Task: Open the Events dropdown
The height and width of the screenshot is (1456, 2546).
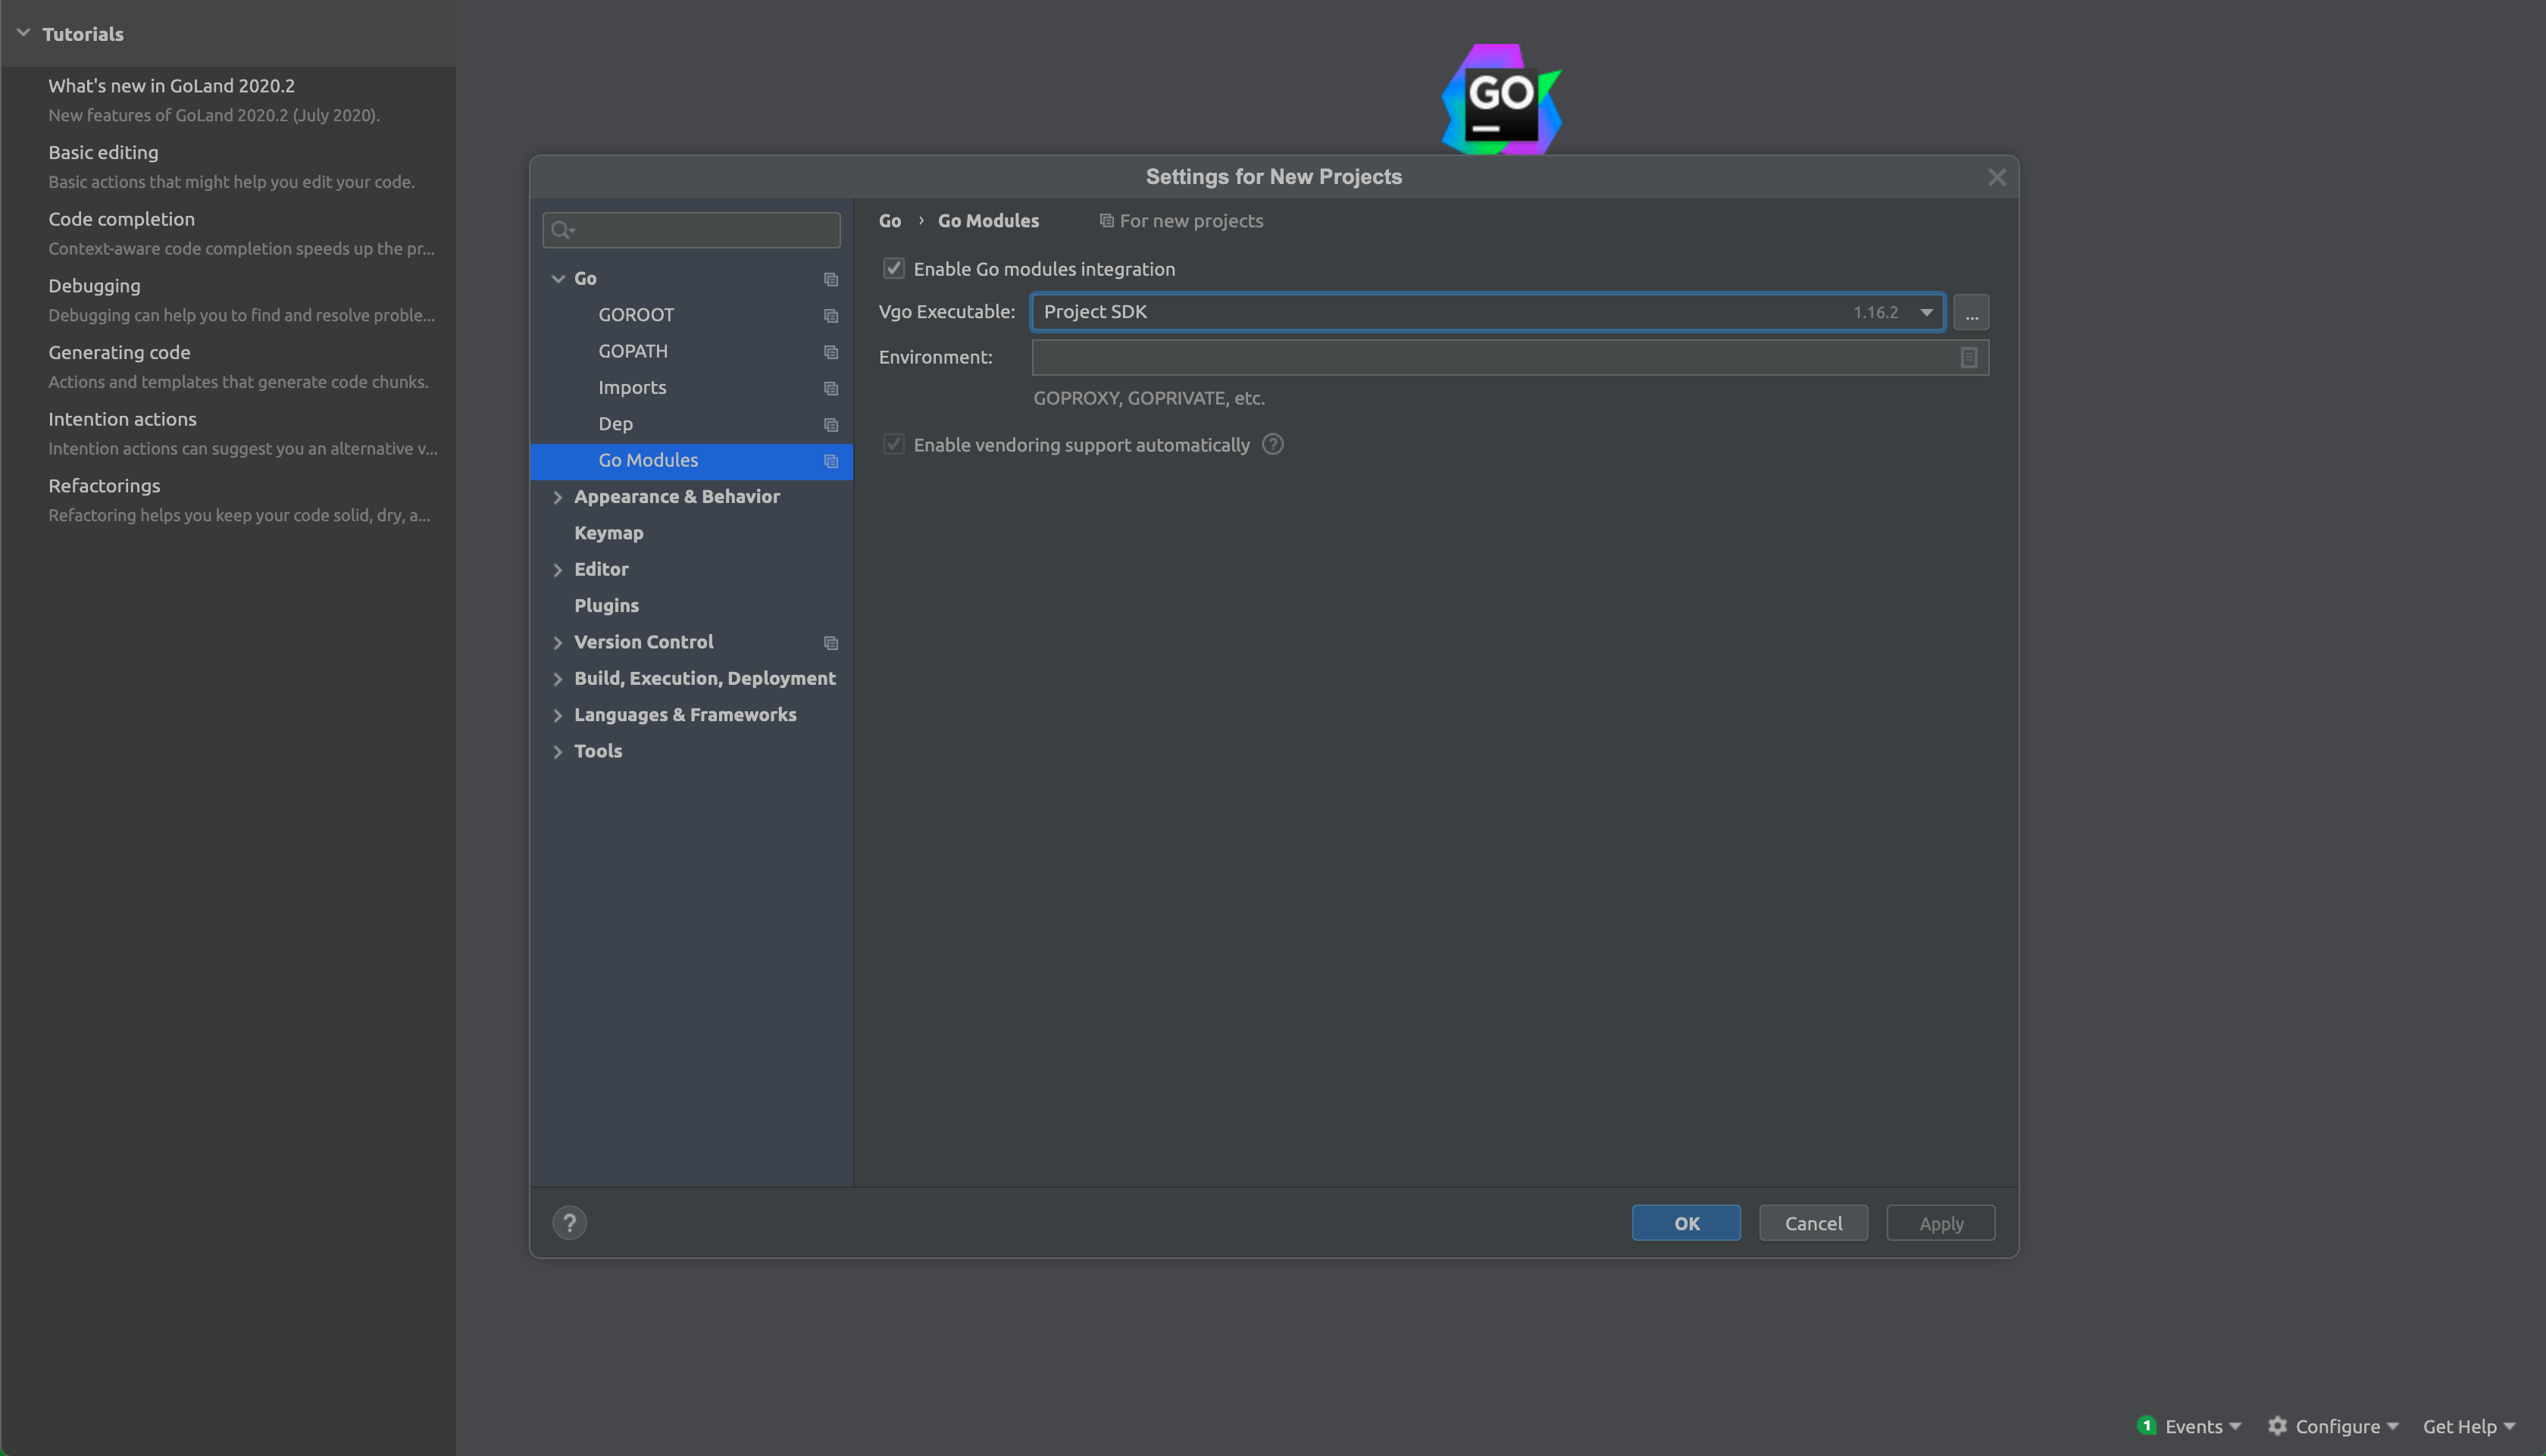Action: tap(2202, 1427)
